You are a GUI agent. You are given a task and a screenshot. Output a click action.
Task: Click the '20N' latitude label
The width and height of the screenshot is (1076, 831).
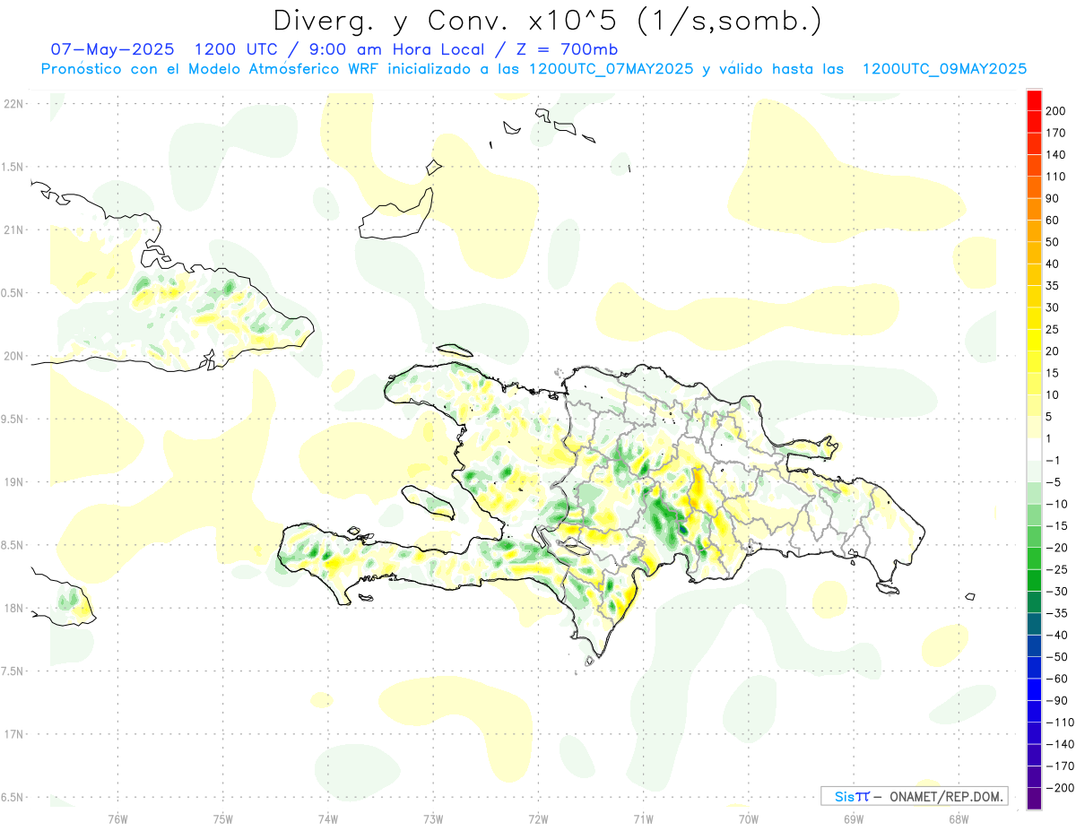point(13,356)
